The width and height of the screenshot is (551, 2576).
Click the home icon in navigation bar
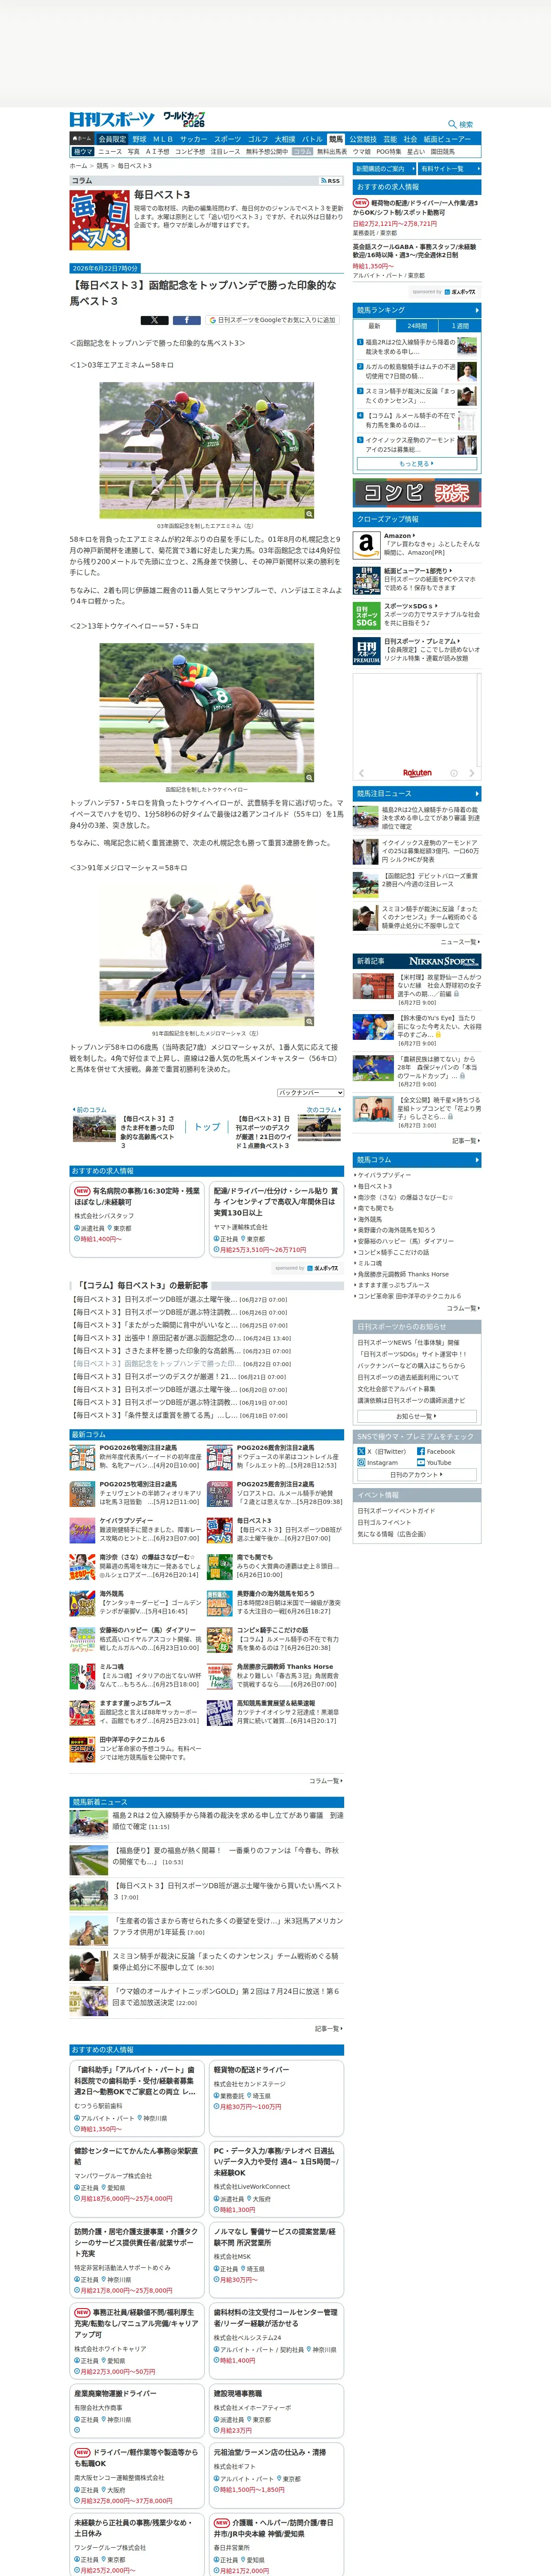pos(82,139)
